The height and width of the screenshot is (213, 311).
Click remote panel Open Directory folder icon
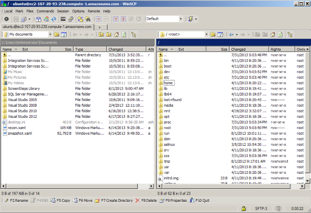(213, 34)
